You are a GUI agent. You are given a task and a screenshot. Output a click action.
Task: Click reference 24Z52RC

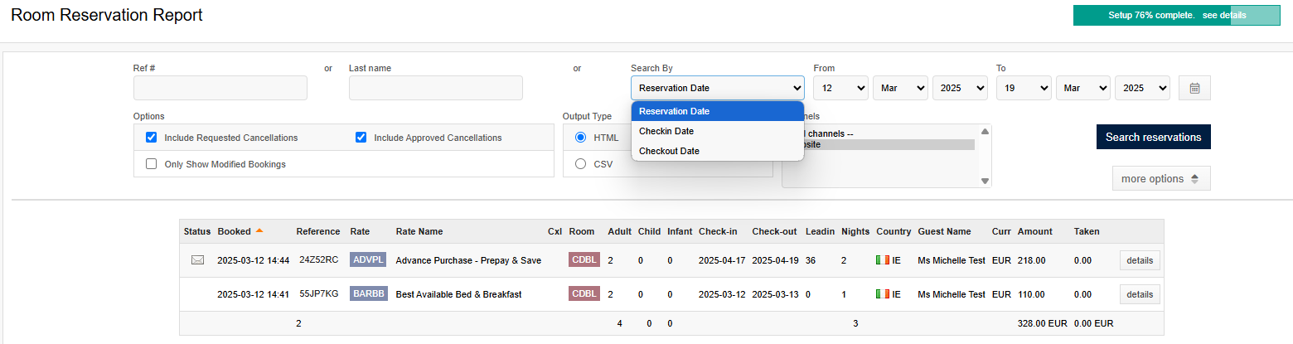point(319,260)
